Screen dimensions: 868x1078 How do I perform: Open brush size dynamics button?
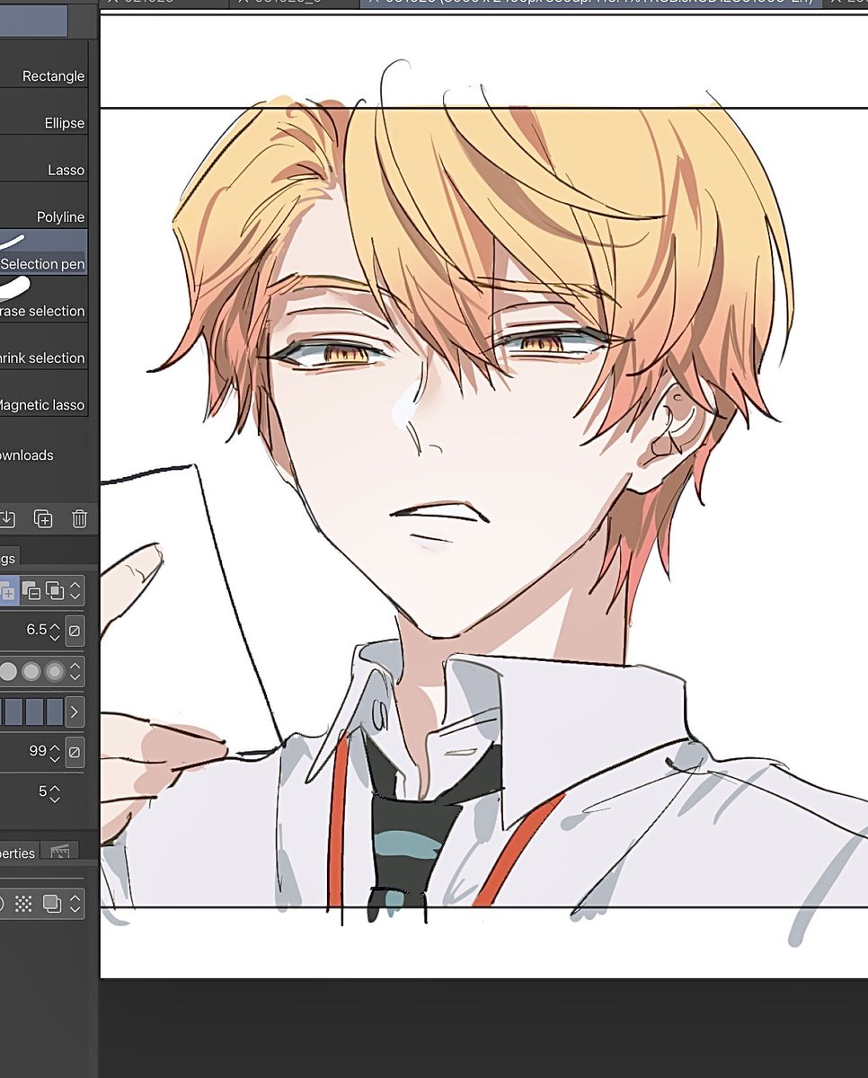coord(75,631)
